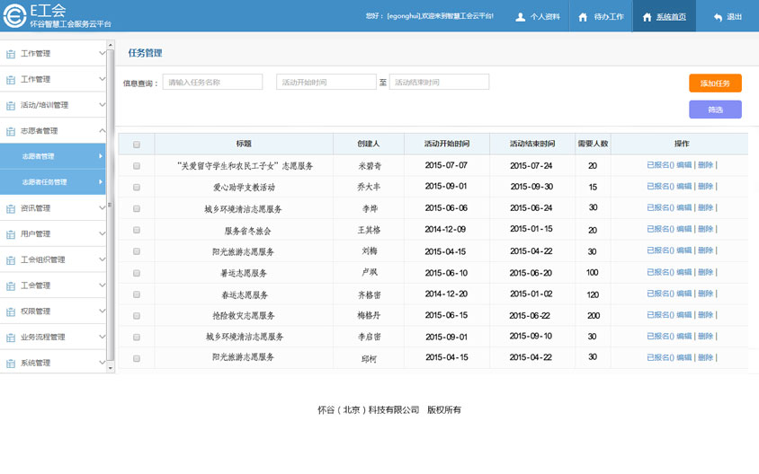Focus the 请输入任务名称 search field
759x474 pixels.
(212, 82)
